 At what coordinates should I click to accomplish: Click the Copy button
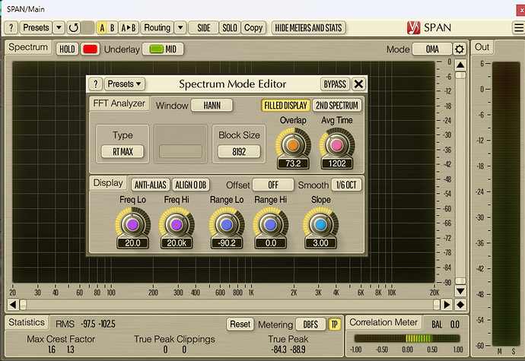[x=253, y=28]
